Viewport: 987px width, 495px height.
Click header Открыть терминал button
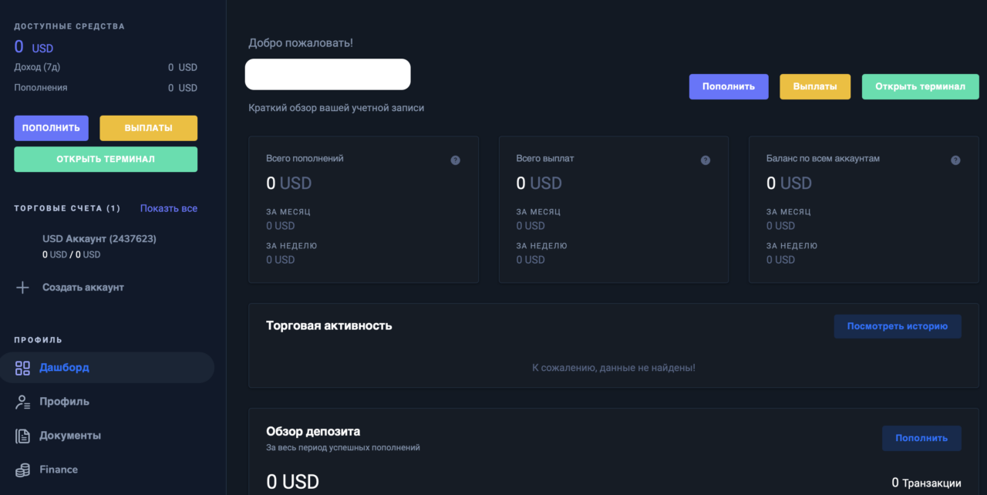[x=920, y=86]
